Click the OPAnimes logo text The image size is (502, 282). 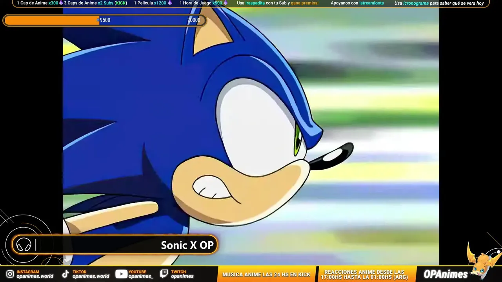pyautogui.click(x=446, y=274)
